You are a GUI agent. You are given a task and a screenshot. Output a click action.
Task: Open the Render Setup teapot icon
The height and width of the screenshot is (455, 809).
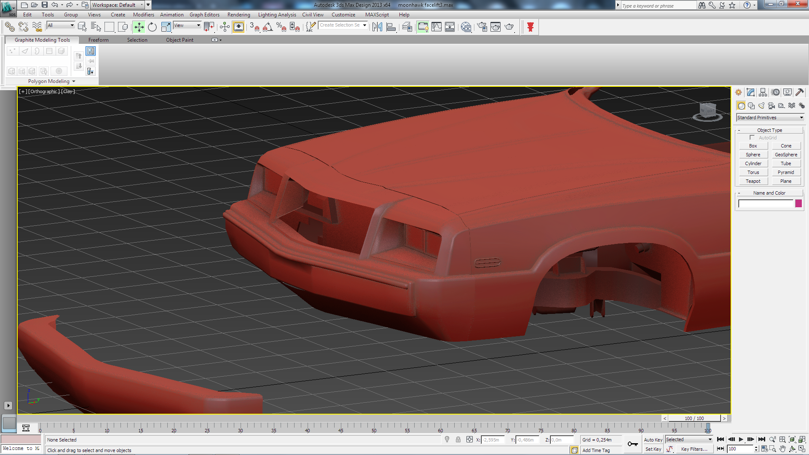pyautogui.click(x=482, y=27)
